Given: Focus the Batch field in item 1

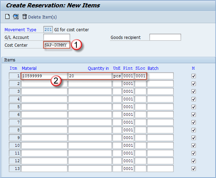Looking at the screenshot, I should 160,76.
